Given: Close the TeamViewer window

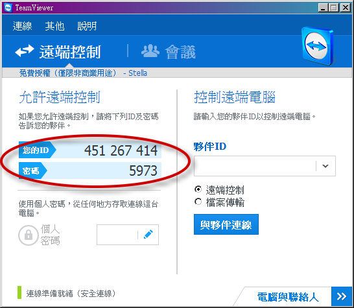Looking at the screenshot, I should (x=346, y=8).
